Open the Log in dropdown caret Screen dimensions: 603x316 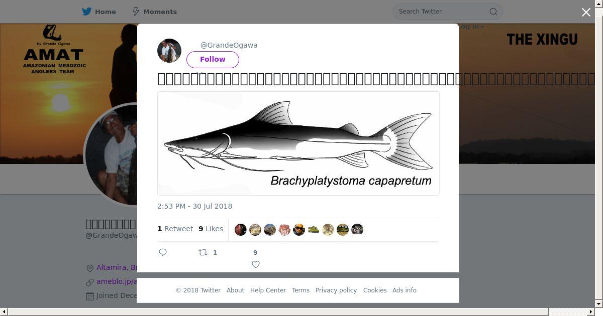tap(482, 27)
